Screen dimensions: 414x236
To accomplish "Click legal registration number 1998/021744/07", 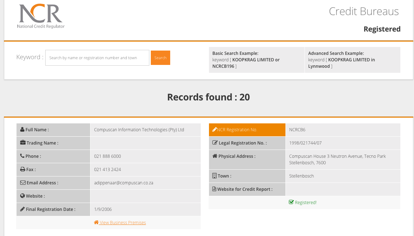I will (305, 143).
